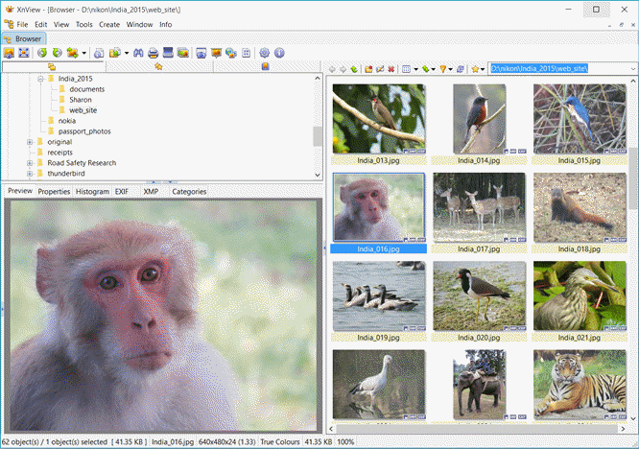The height and width of the screenshot is (449, 639).
Task: Collapse the India_2015 folder tree node
Action: (x=40, y=79)
